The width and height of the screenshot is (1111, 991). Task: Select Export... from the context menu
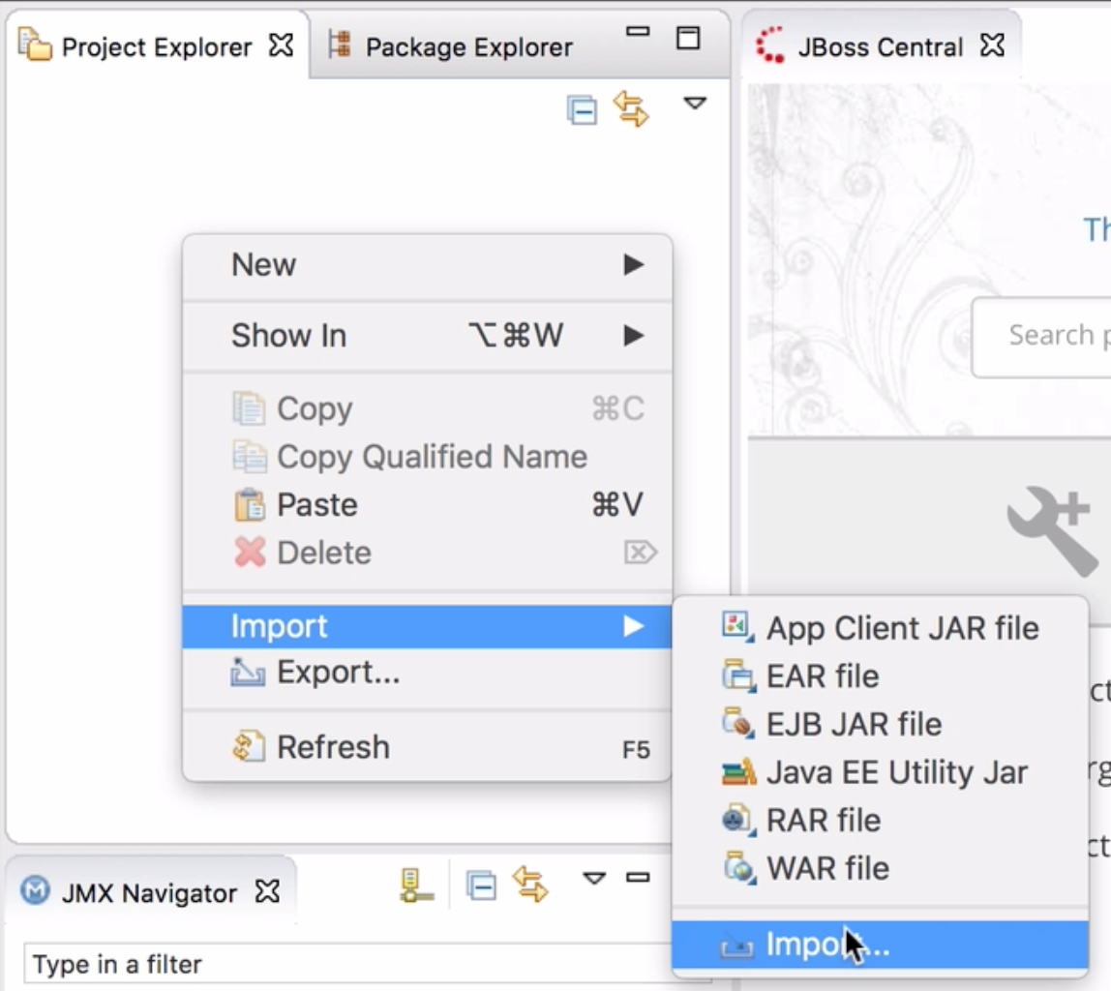click(x=337, y=672)
